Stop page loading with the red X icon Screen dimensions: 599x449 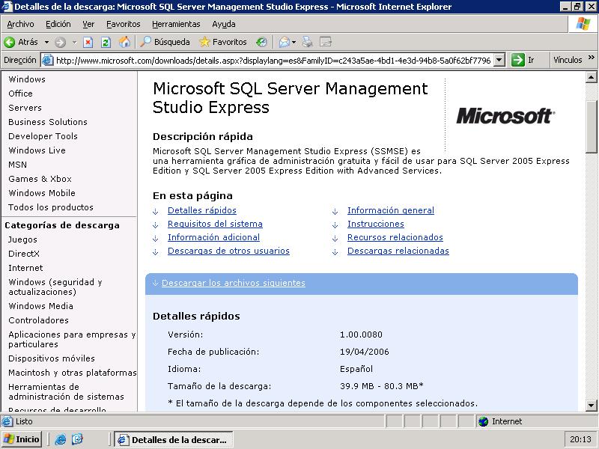pos(88,42)
